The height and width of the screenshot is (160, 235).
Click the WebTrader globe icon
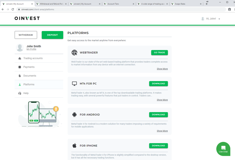click(x=74, y=53)
